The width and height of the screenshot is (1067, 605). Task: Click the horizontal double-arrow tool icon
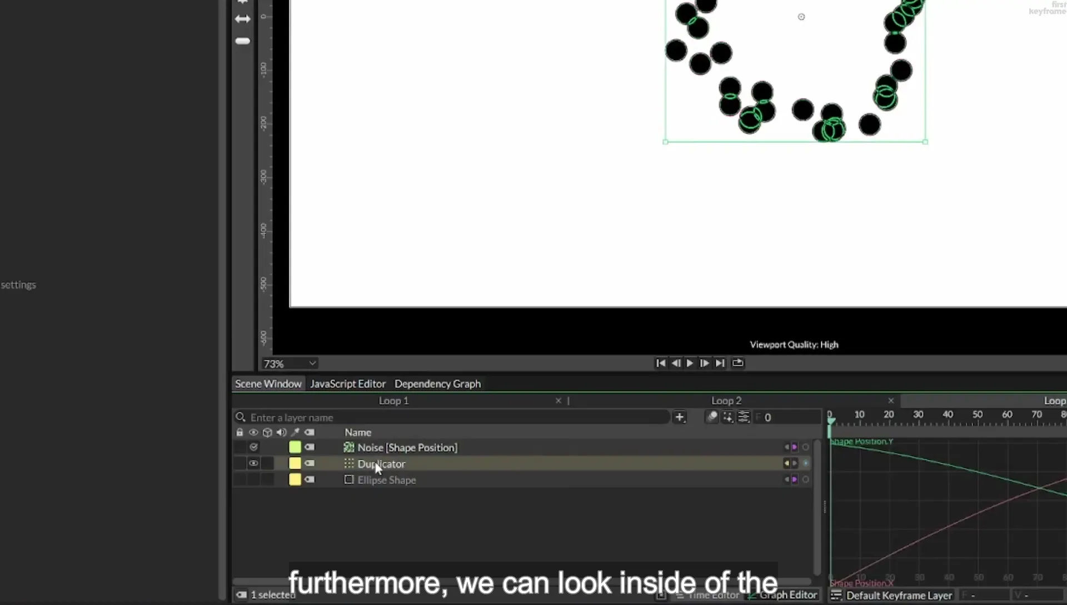tap(243, 19)
